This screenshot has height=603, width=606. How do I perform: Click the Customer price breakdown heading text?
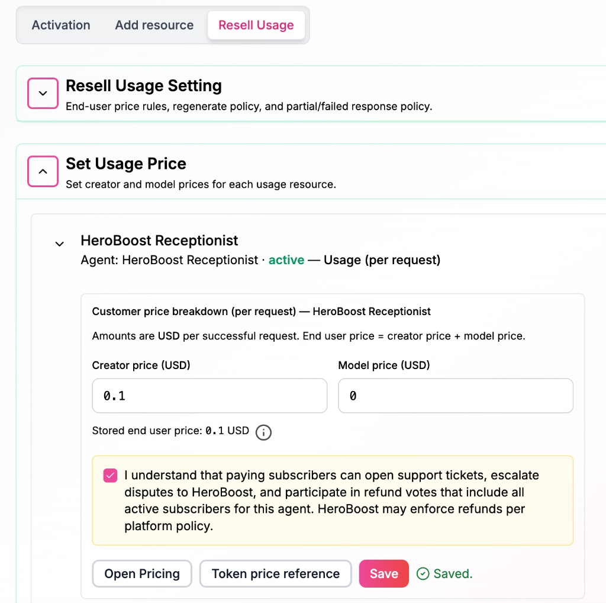261,312
